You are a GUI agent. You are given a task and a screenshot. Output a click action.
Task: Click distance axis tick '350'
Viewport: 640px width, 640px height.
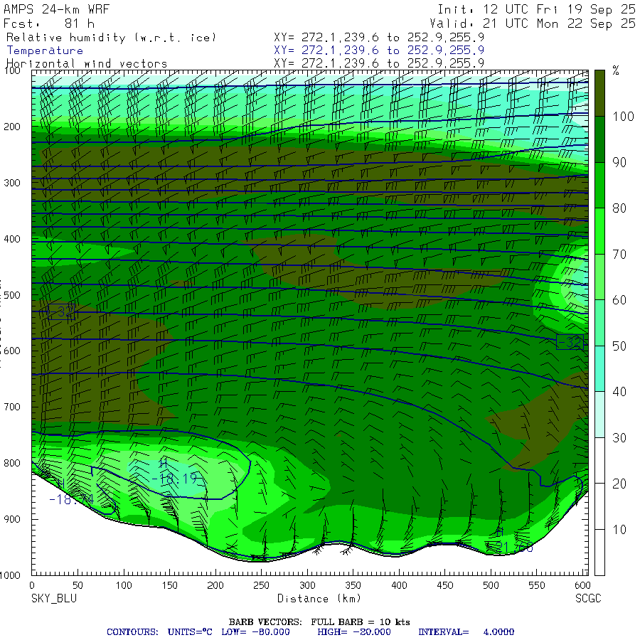tap(353, 585)
